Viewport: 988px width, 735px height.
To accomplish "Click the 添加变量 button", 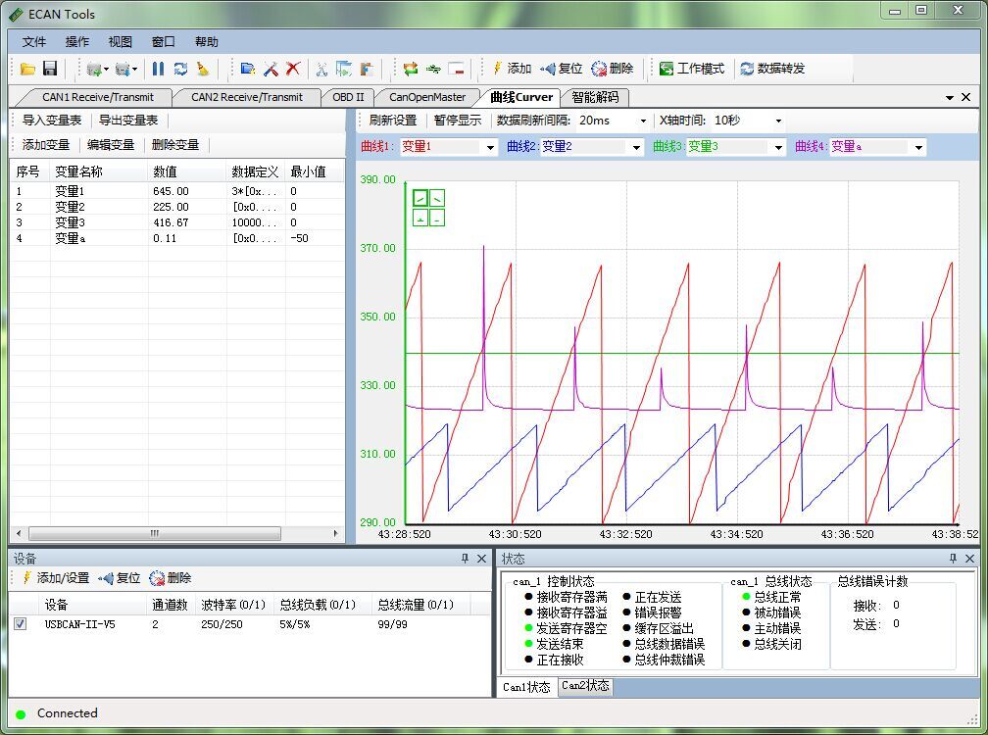I will (x=46, y=145).
